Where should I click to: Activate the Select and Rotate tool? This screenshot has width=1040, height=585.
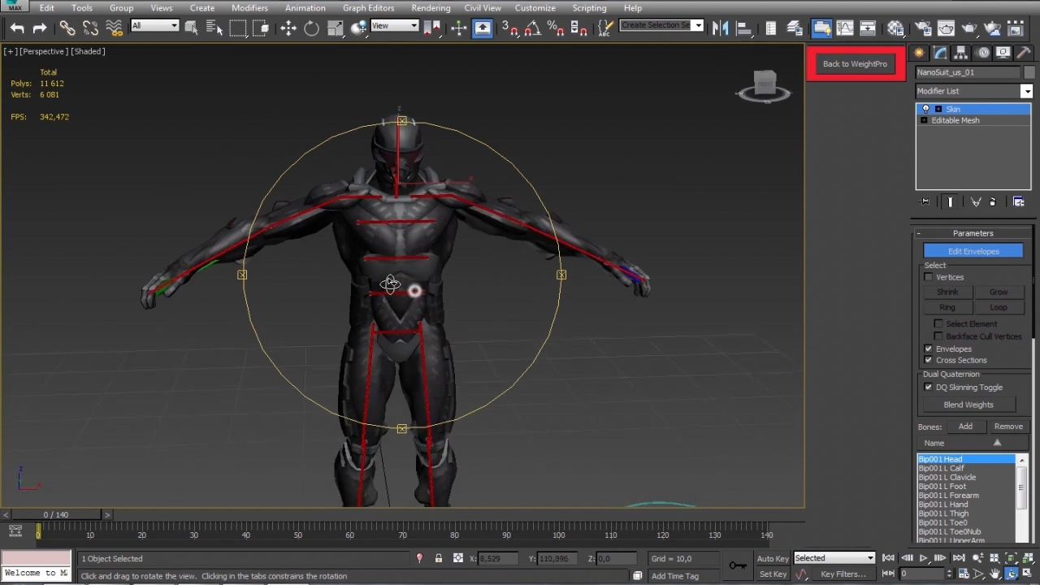tap(311, 28)
